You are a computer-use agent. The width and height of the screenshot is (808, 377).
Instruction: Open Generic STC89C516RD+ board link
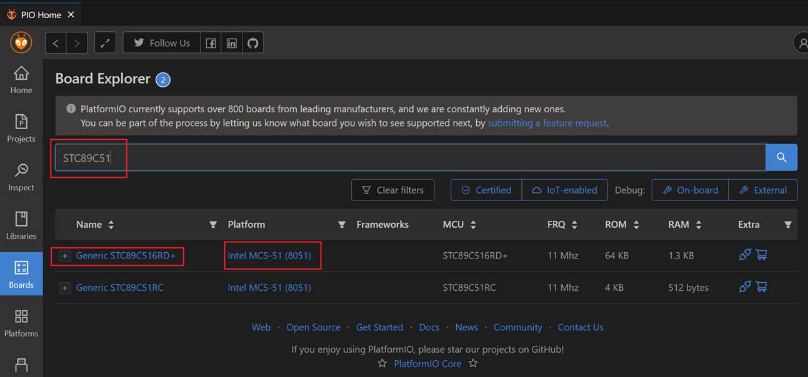[126, 255]
